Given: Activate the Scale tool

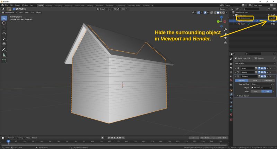Looking at the screenshot, I should pos(4,39).
